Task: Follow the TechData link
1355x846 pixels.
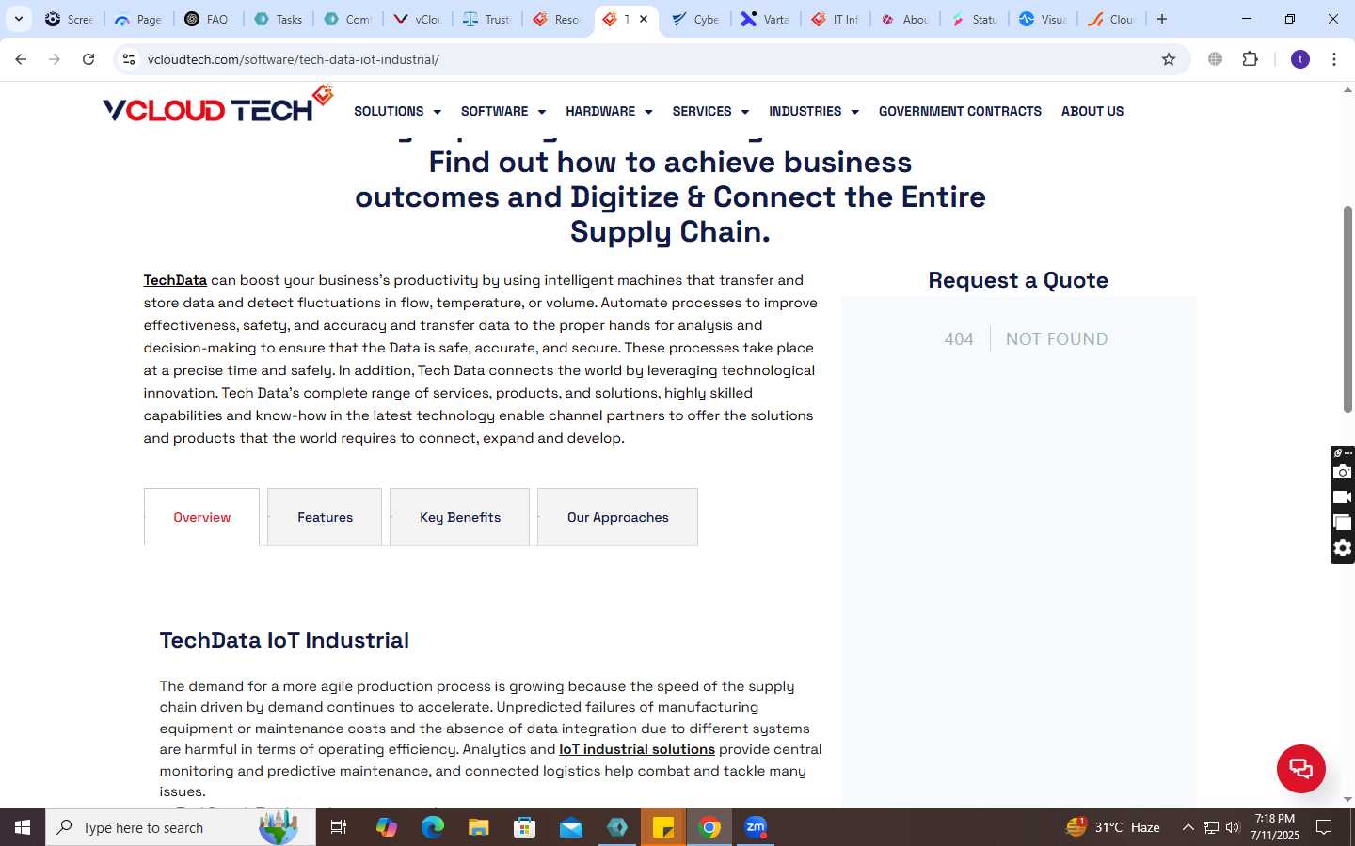Action: (x=175, y=280)
